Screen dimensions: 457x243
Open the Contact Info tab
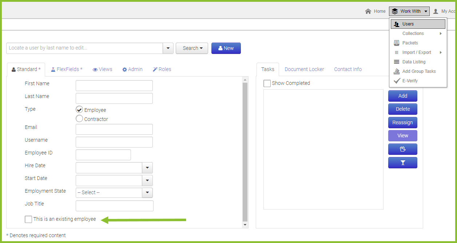coord(348,69)
